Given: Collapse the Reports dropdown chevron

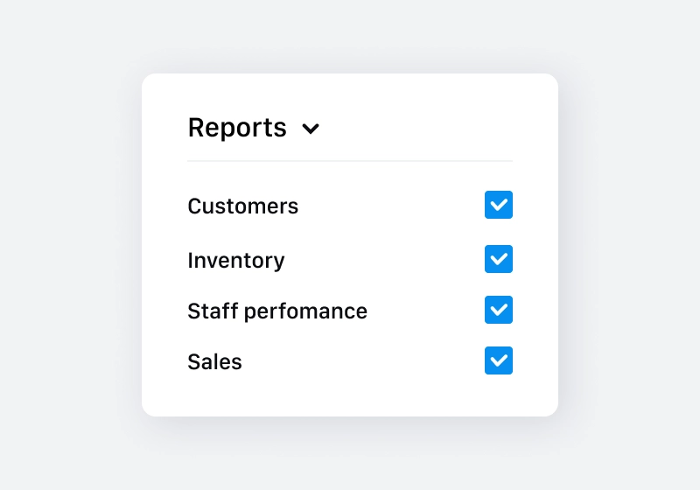Looking at the screenshot, I should pos(311,129).
